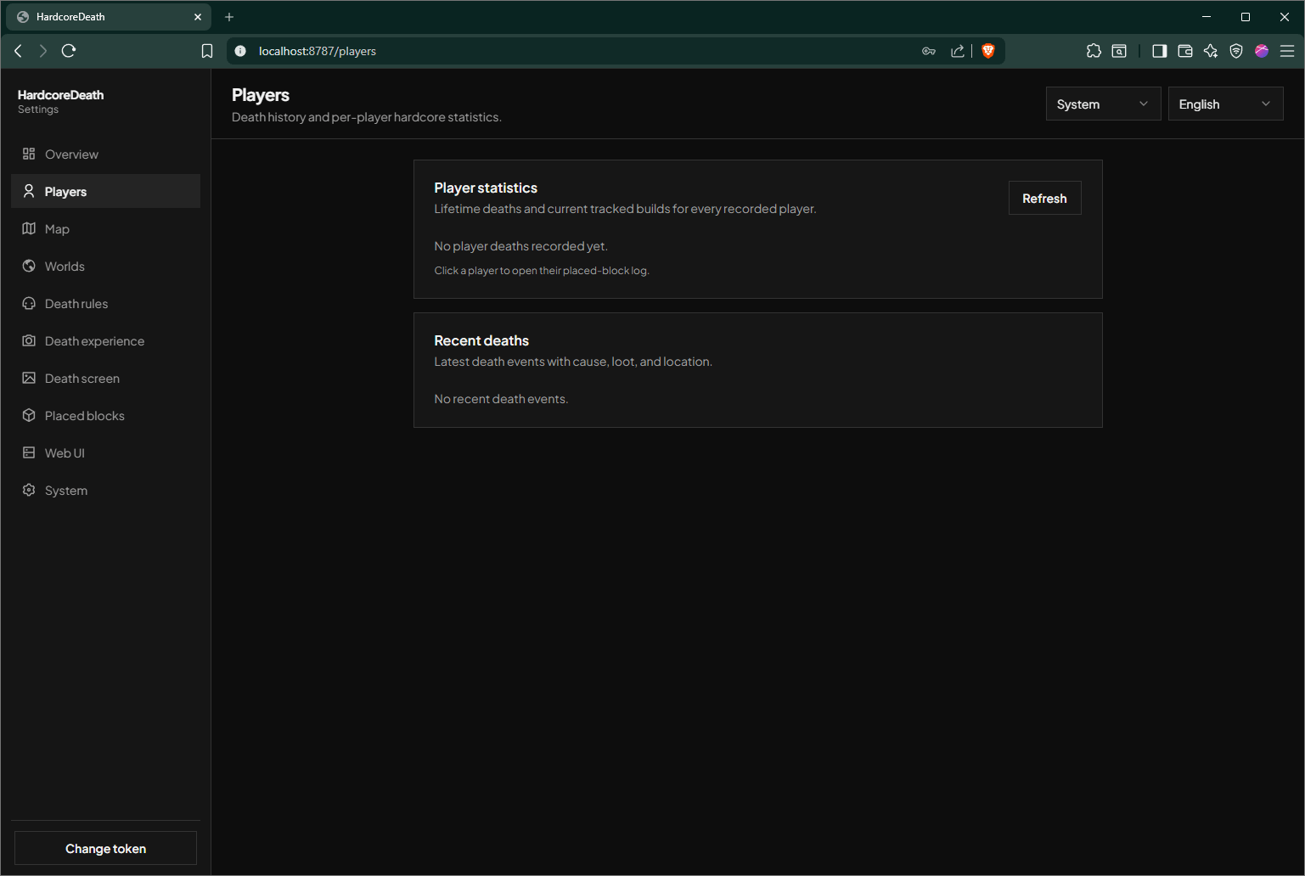
Task: Go to the Worlds section
Action: (x=105, y=266)
